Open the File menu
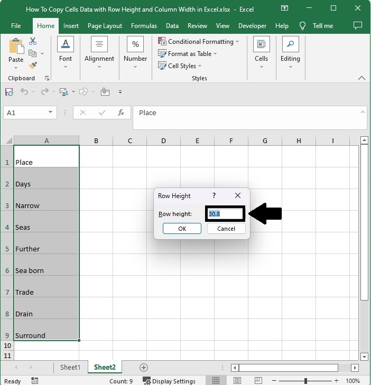 pyautogui.click(x=16, y=25)
